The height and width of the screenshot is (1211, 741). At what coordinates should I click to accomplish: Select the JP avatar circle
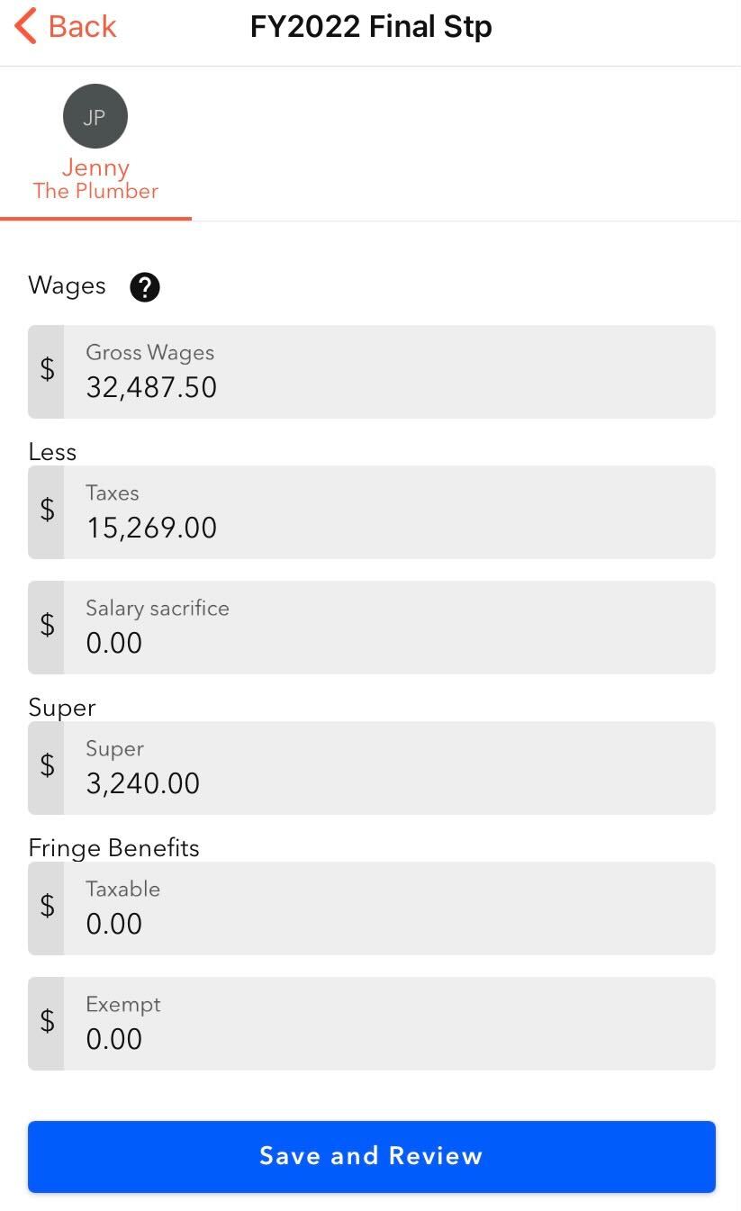pos(95,116)
